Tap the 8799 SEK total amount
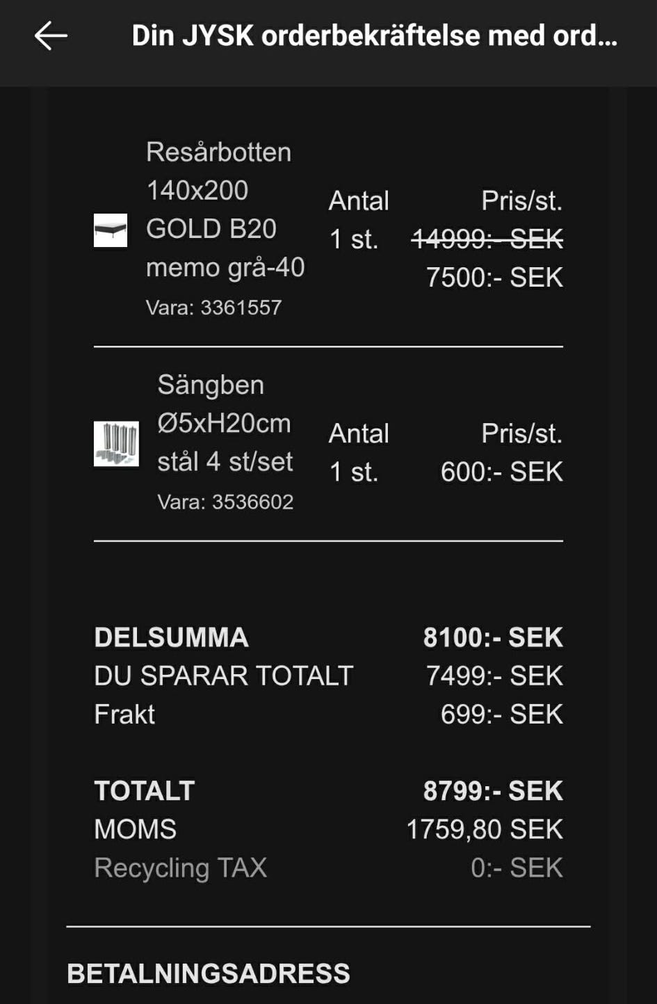Image resolution: width=657 pixels, height=1004 pixels. tap(492, 790)
